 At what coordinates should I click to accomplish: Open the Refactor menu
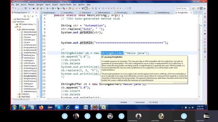[x=31, y=4]
